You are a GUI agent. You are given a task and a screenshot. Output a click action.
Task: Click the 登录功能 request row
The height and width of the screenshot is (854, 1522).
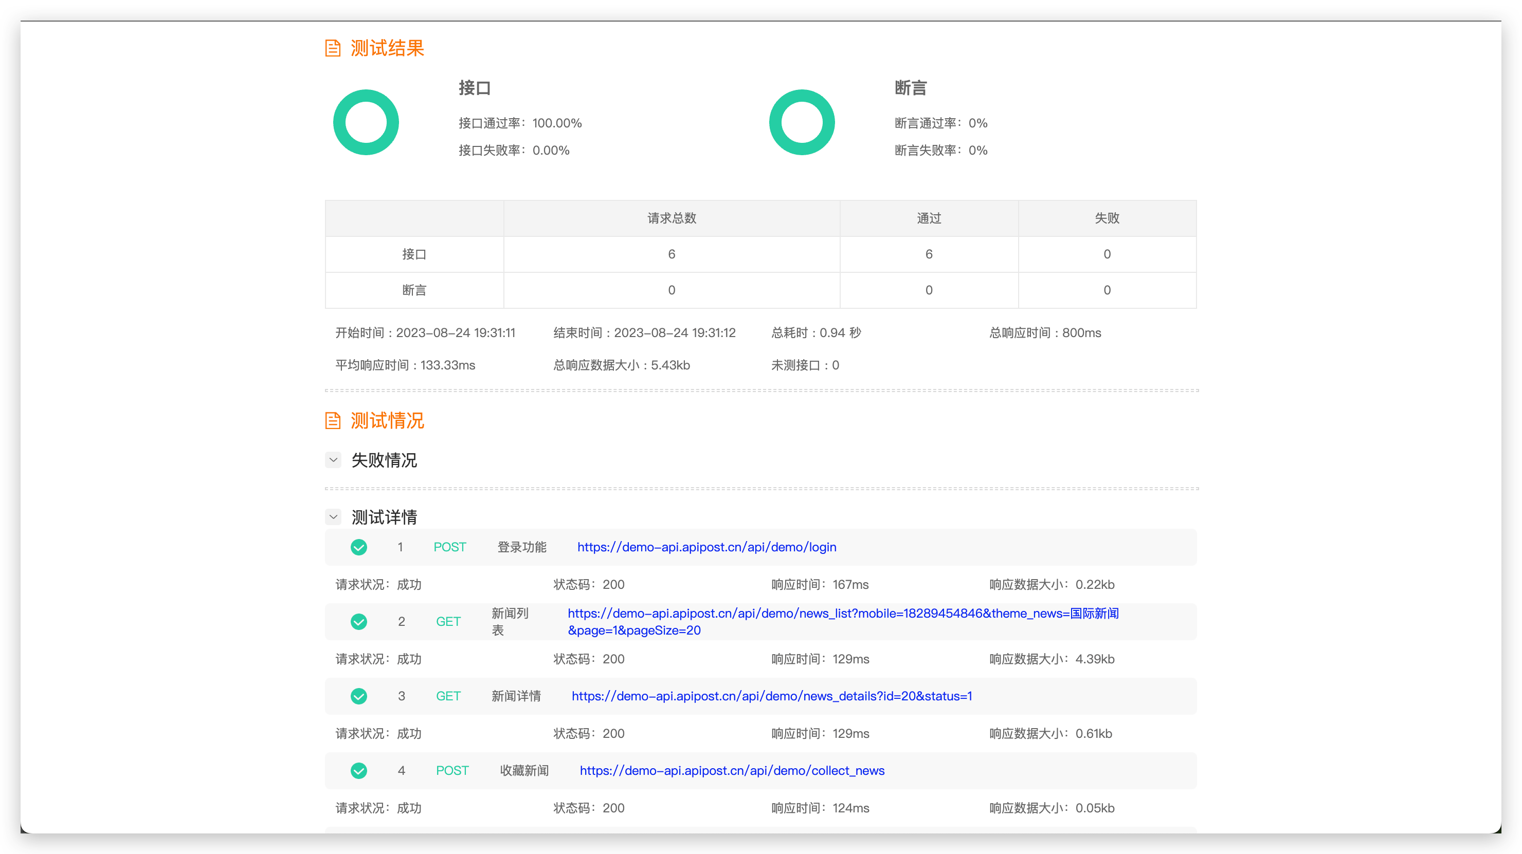click(x=522, y=547)
